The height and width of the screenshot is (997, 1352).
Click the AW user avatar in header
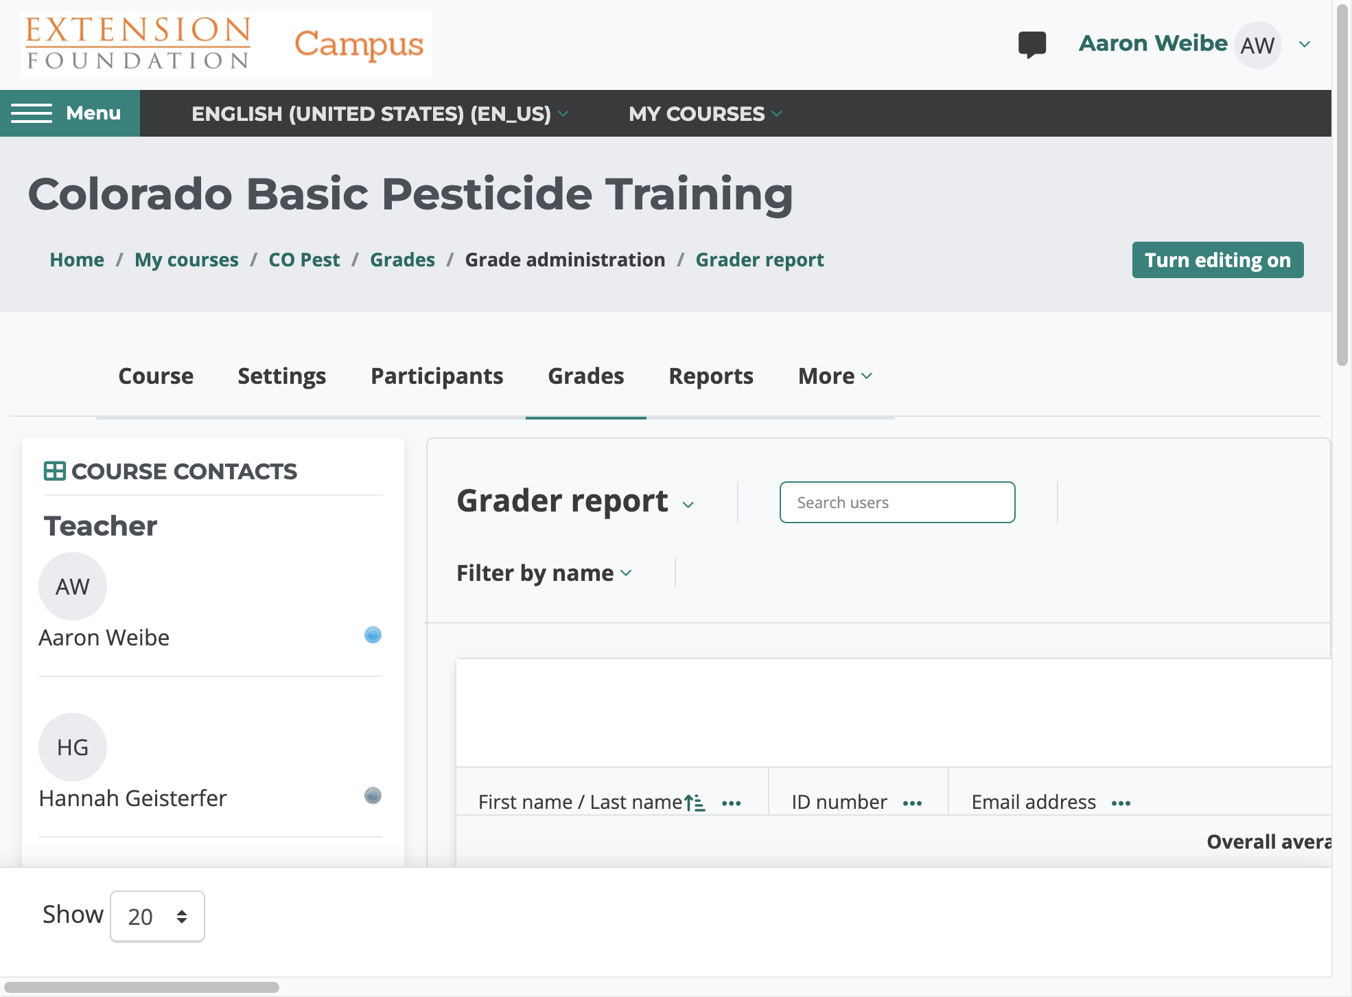(1257, 45)
